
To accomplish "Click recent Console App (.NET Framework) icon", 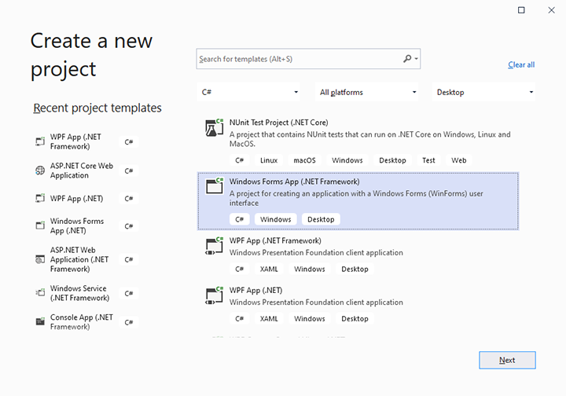I will tap(40, 321).
